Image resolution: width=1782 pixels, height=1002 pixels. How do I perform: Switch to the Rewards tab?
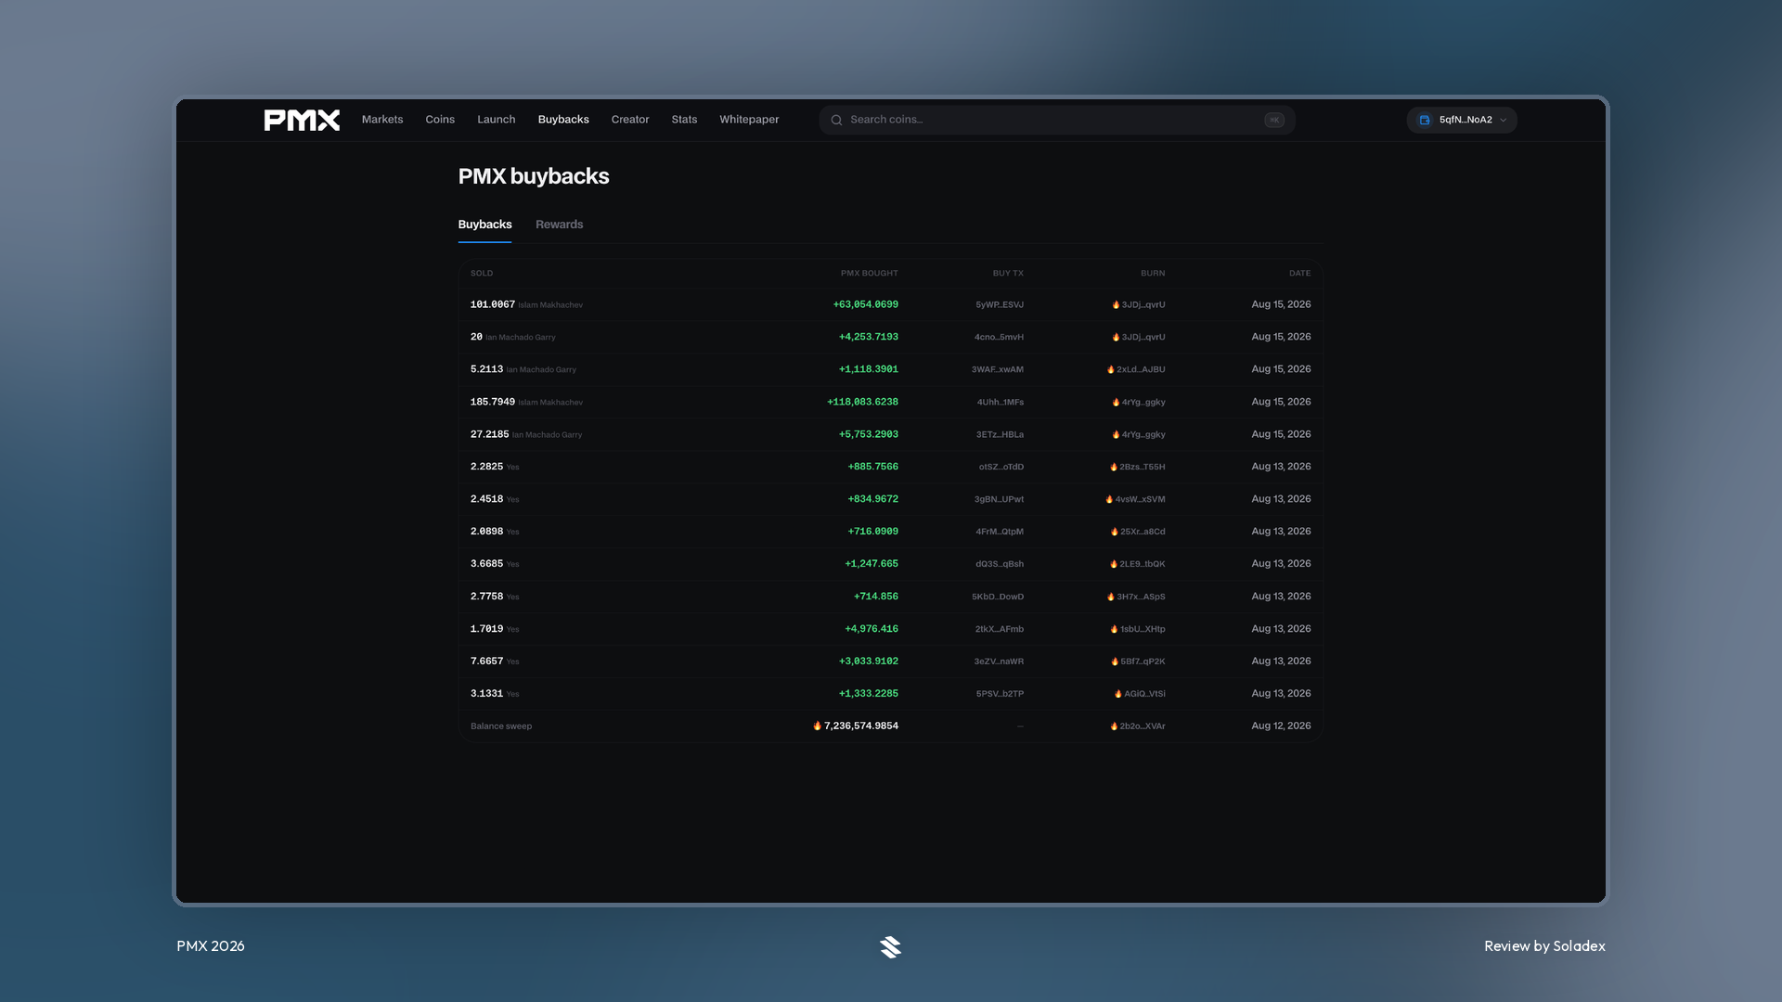tap(560, 225)
